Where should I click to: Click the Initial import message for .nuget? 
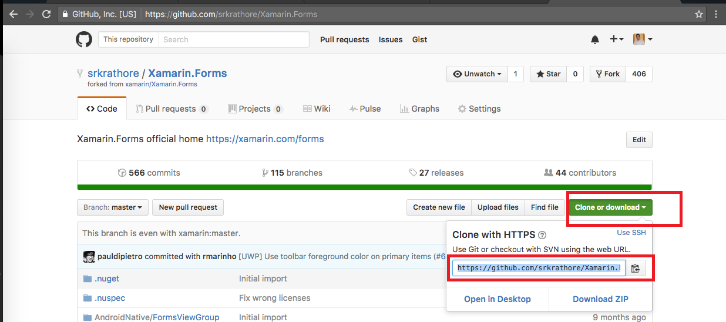pyautogui.click(x=263, y=279)
